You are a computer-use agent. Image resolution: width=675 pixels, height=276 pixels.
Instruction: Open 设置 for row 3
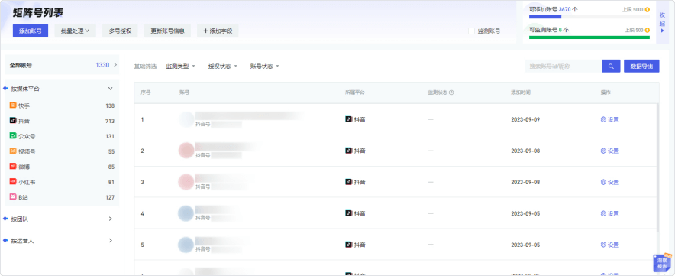[x=609, y=183]
